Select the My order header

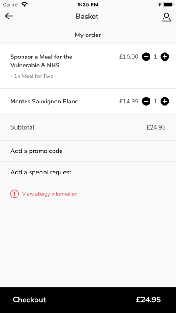(x=88, y=35)
